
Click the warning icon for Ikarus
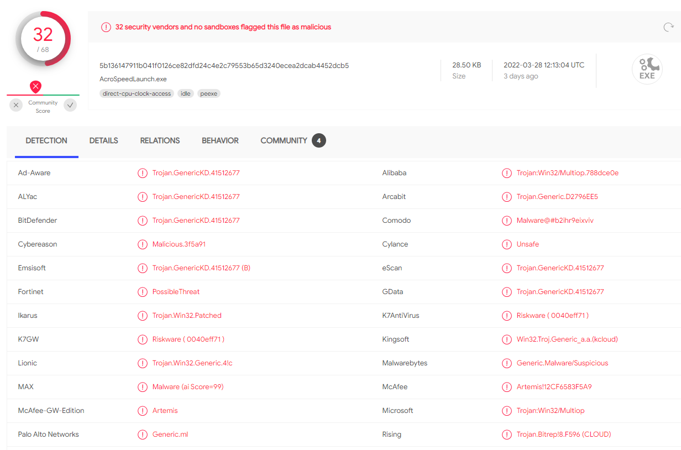click(x=143, y=316)
